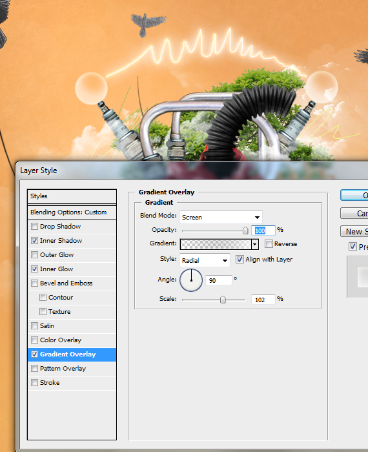
Task: Click the Cancel button
Action: click(x=354, y=213)
